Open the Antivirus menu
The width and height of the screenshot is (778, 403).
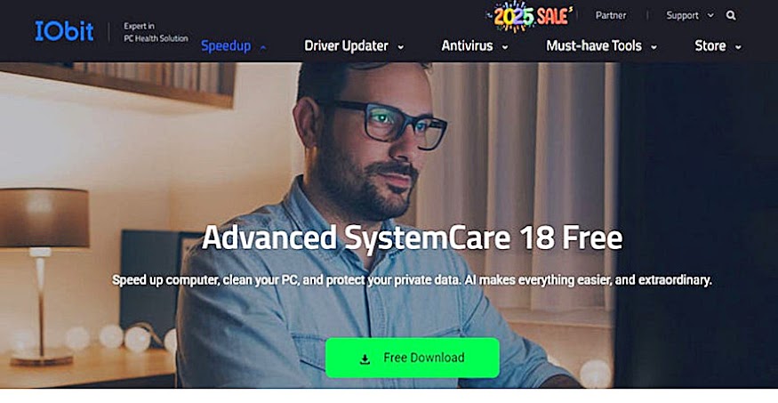coord(467,46)
